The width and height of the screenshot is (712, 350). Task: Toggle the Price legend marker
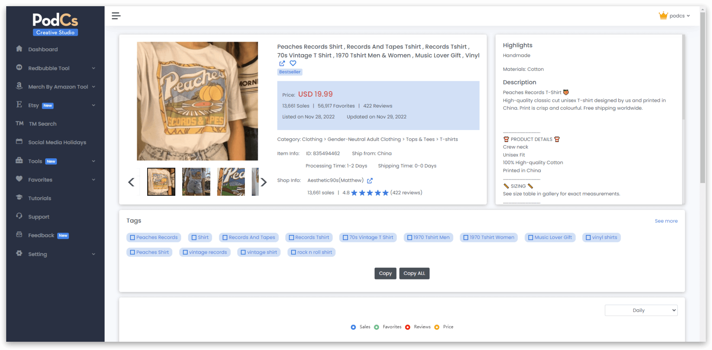[x=437, y=327]
